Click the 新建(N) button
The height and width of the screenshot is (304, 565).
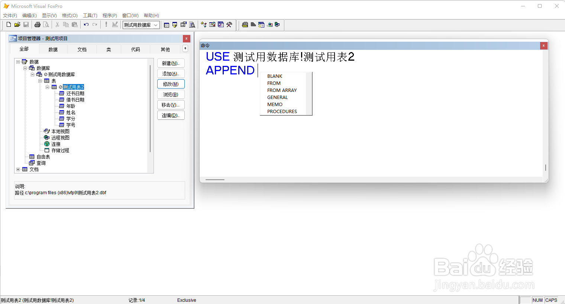pos(171,63)
